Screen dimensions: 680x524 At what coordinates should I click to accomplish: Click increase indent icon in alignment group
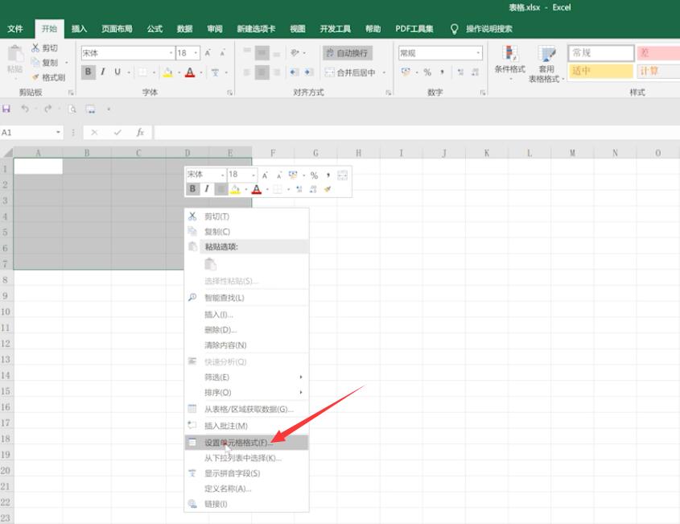click(309, 72)
